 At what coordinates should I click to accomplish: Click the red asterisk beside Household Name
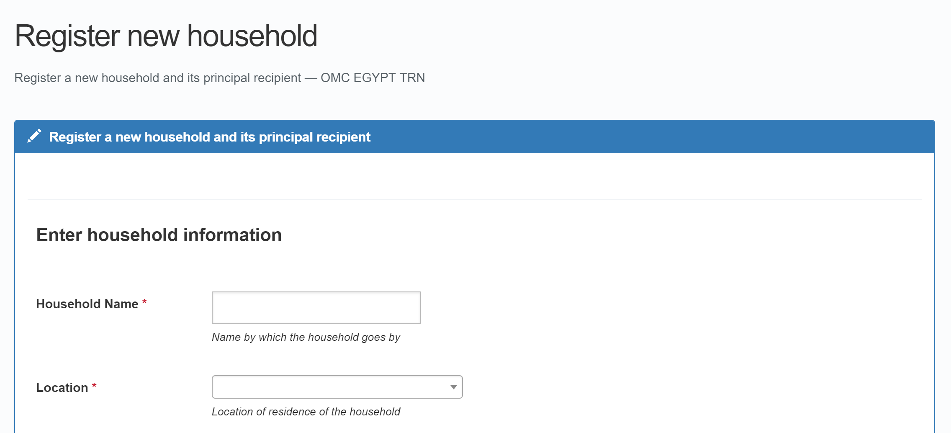tap(144, 302)
